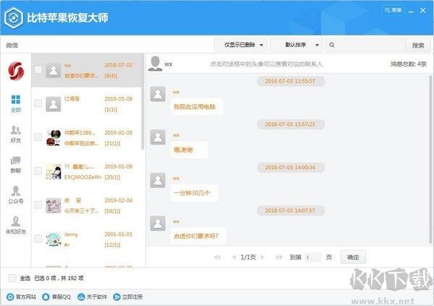Image resolution: width=434 pixels, height=306 pixels.
Task: Click the avatar of 2019-01-09 conversation
Action: pos(53,171)
